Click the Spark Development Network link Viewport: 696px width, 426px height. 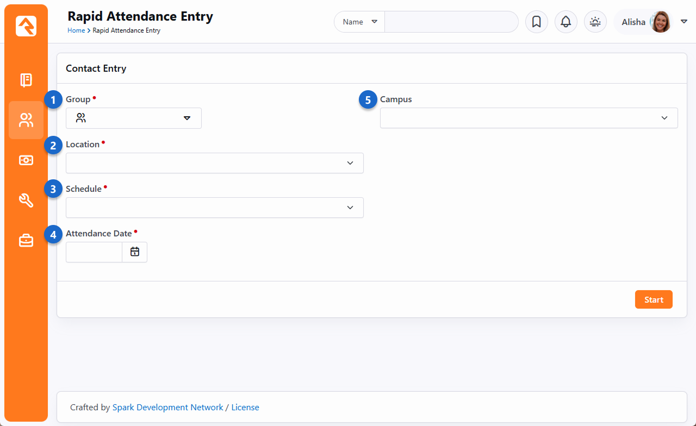pyautogui.click(x=167, y=407)
